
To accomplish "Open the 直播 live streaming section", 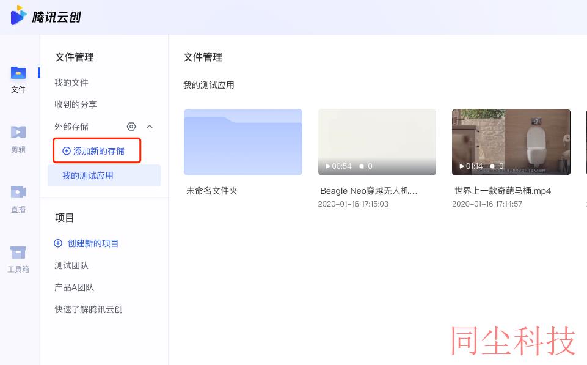I will [18, 200].
